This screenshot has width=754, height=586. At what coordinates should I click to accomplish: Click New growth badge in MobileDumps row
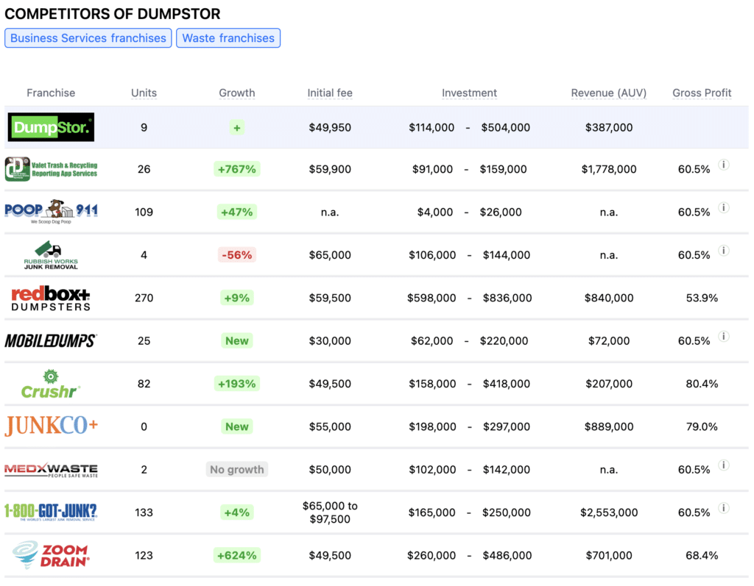[237, 340]
